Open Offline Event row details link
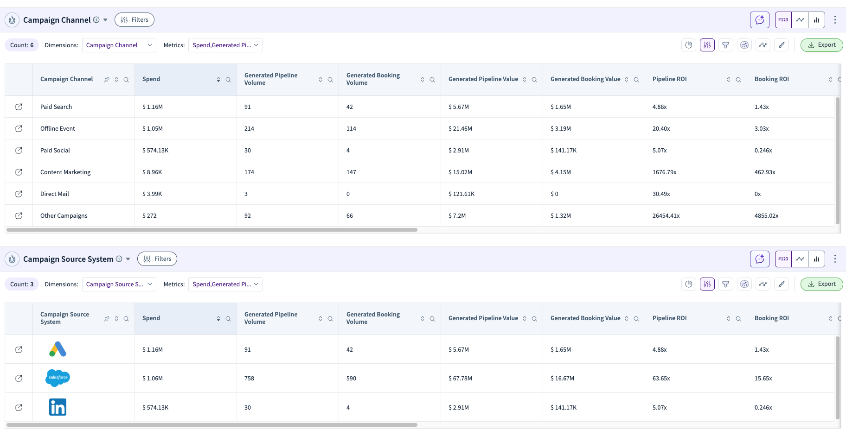846x436 pixels. point(19,129)
